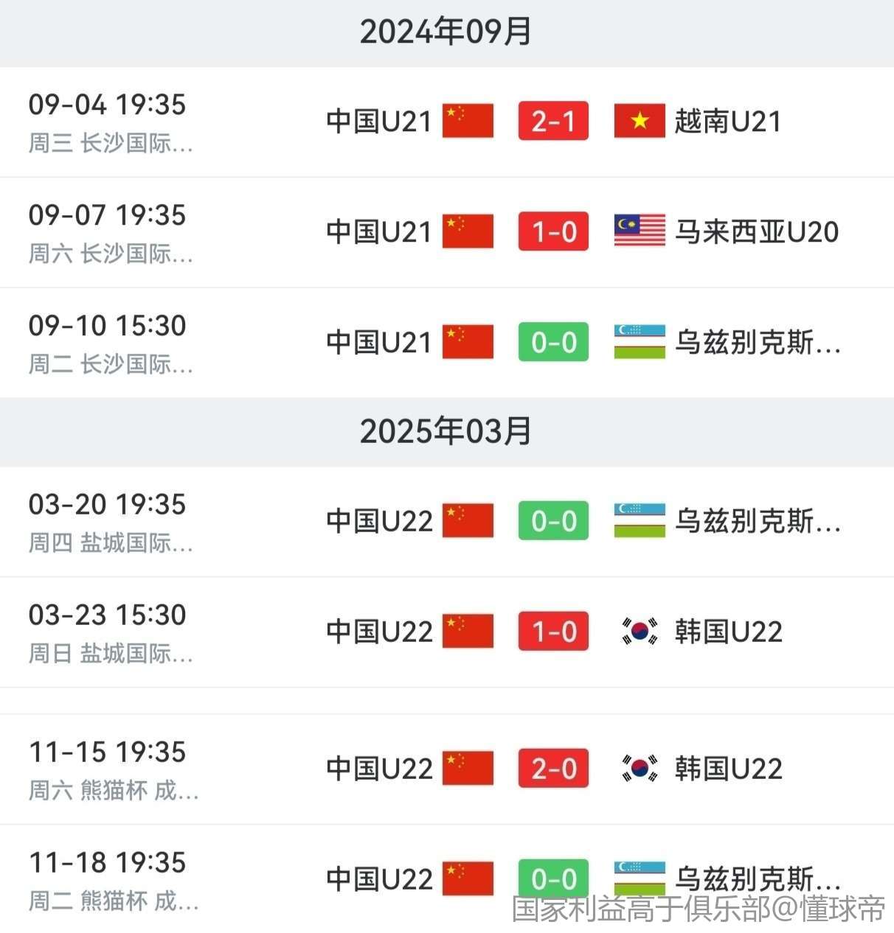Click China flag in the 09-04 match

[x=468, y=122]
